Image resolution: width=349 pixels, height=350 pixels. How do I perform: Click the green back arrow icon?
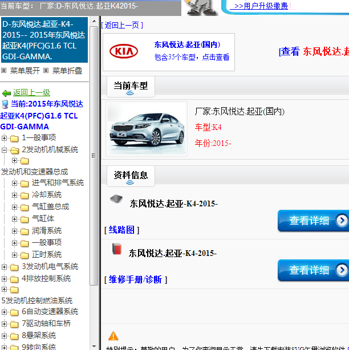click(x=6, y=93)
